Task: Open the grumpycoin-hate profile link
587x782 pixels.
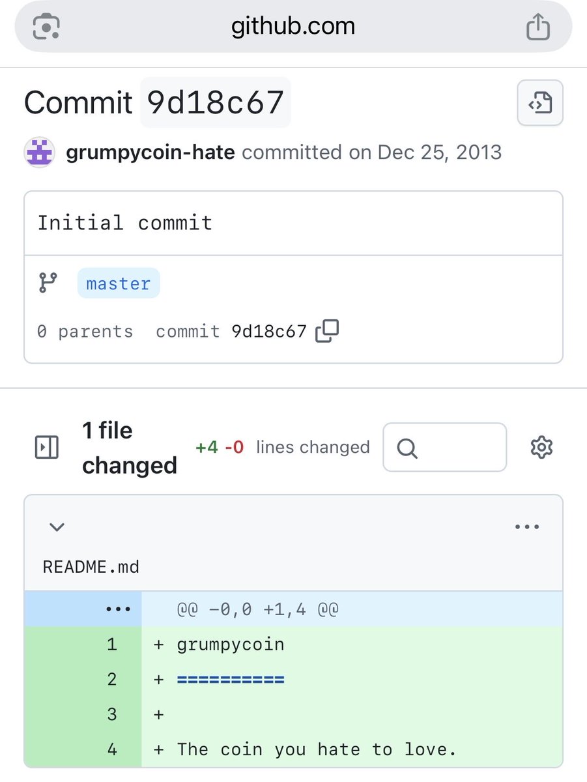Action: (x=150, y=152)
